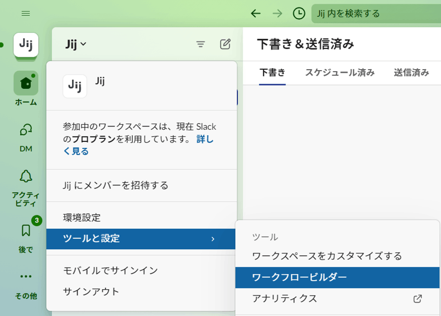
Task: Click the external-link icon beside アナリティクス
Action: [418, 298]
